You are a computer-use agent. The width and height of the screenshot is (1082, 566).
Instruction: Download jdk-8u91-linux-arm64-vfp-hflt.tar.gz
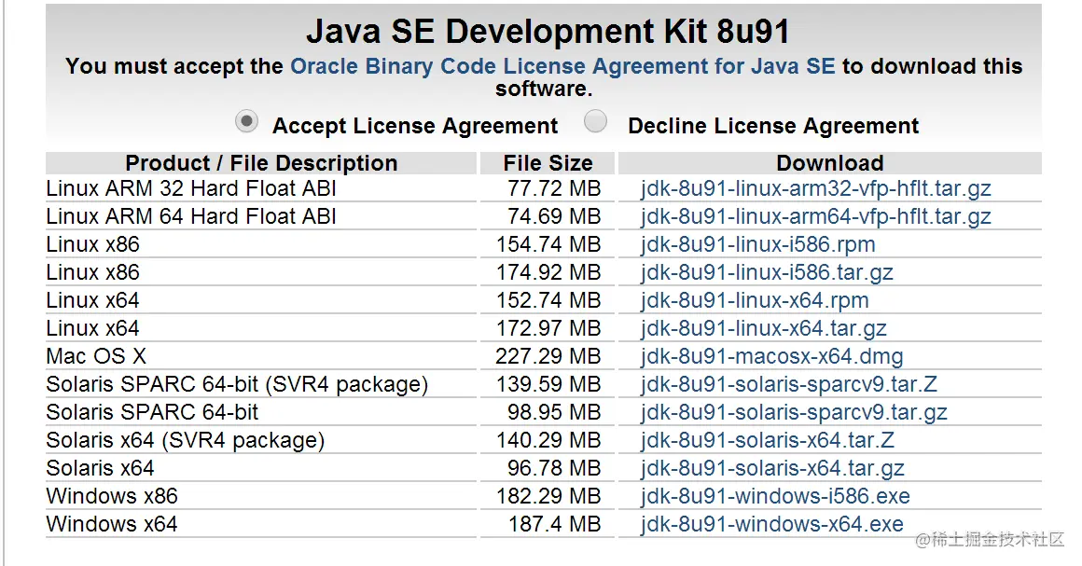click(x=815, y=216)
